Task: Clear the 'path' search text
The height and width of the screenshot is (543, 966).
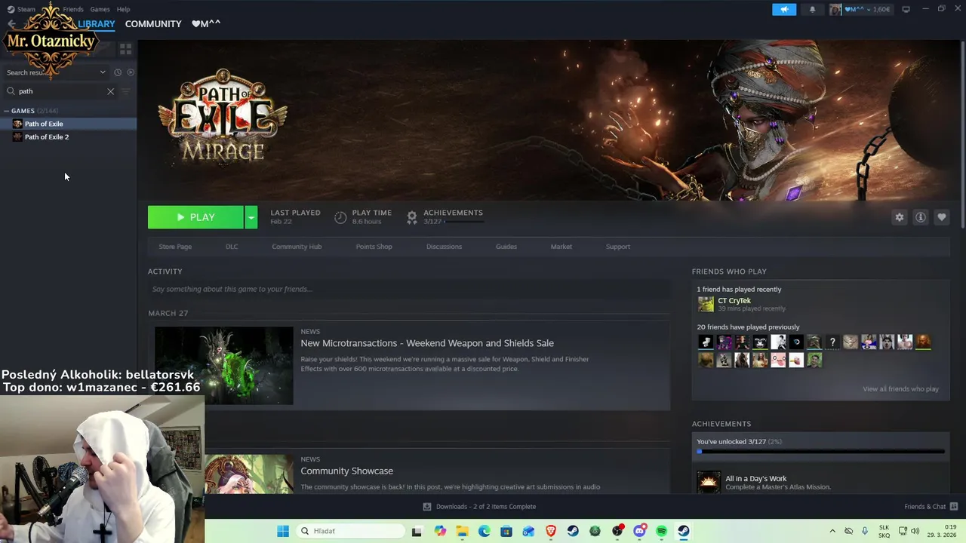Action: (110, 91)
